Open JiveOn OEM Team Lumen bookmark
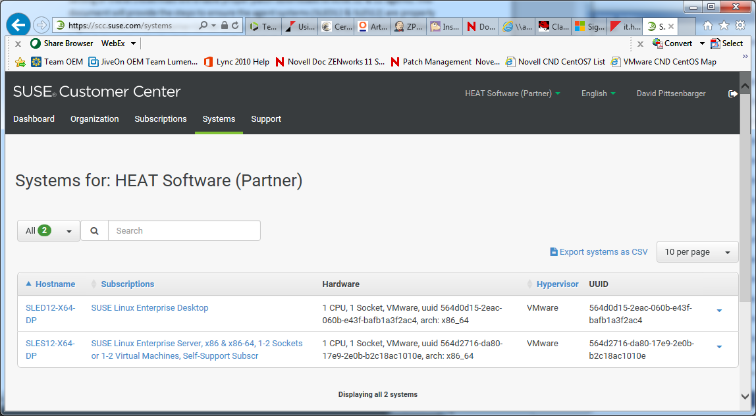 tap(143, 62)
